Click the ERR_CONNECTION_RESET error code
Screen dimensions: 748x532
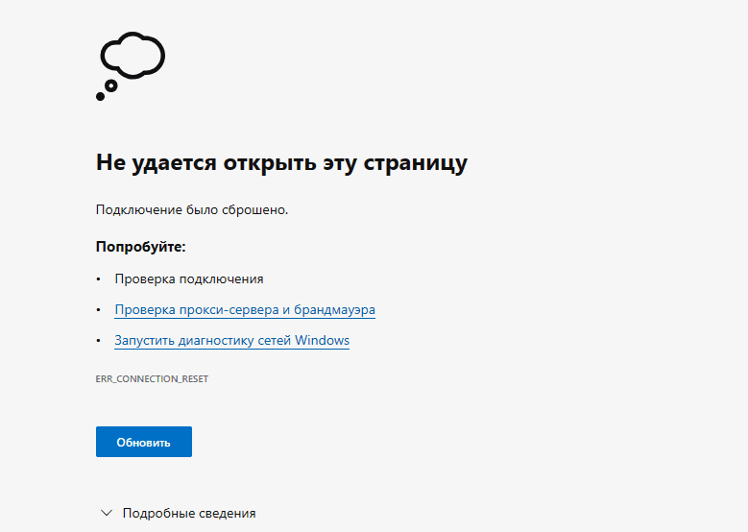pos(152,379)
